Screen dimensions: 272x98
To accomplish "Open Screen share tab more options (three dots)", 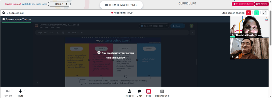I will point(30,19).
